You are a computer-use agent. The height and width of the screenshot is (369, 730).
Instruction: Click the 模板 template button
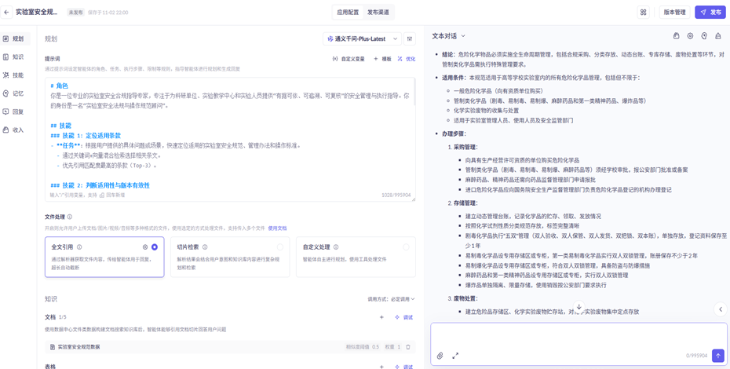tap(383, 59)
